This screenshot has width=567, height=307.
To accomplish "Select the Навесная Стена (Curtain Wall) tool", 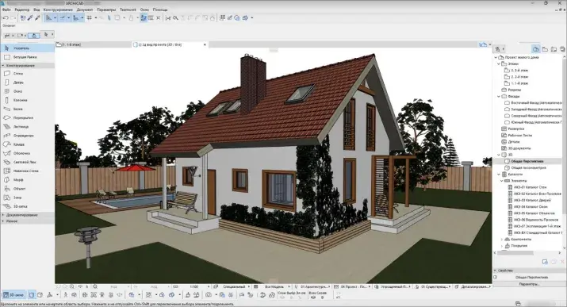I will tap(28, 171).
